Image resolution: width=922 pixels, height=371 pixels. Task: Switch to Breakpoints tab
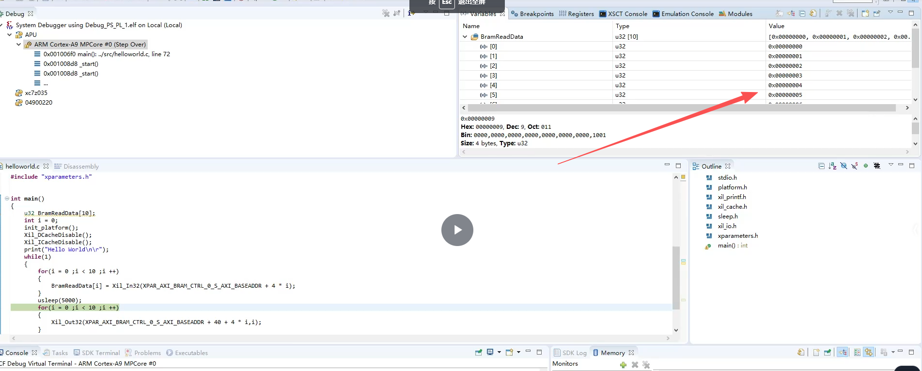[532, 14]
